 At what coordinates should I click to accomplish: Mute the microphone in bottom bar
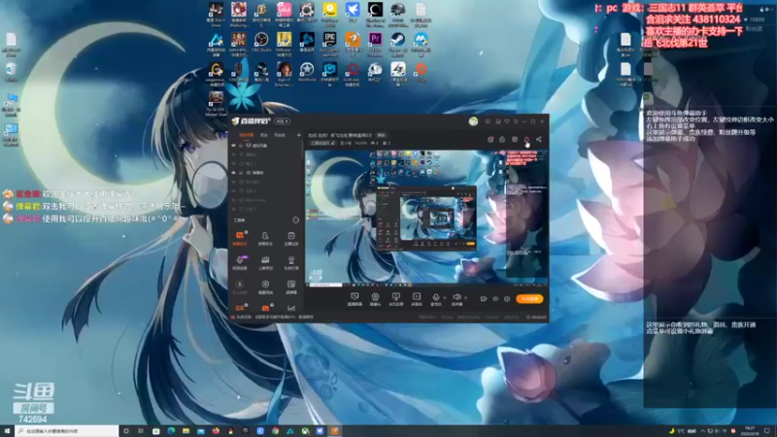[435, 298]
